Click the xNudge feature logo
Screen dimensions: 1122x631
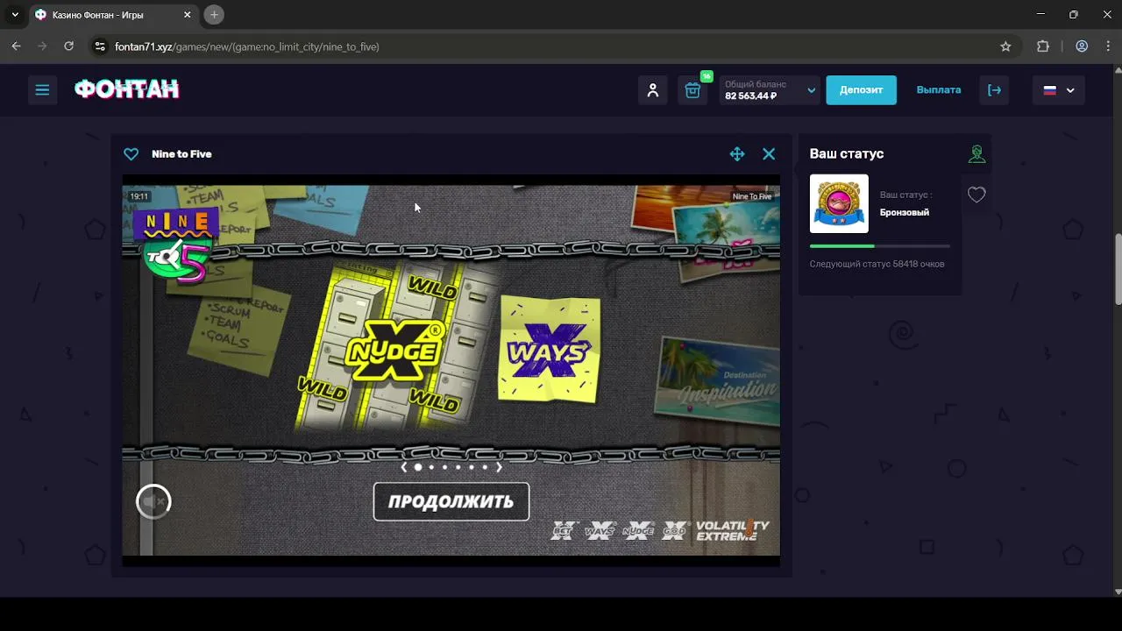394,351
